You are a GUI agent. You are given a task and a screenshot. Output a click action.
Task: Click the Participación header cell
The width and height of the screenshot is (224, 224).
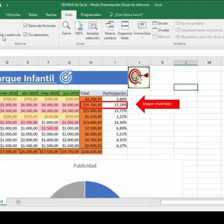point(115,93)
